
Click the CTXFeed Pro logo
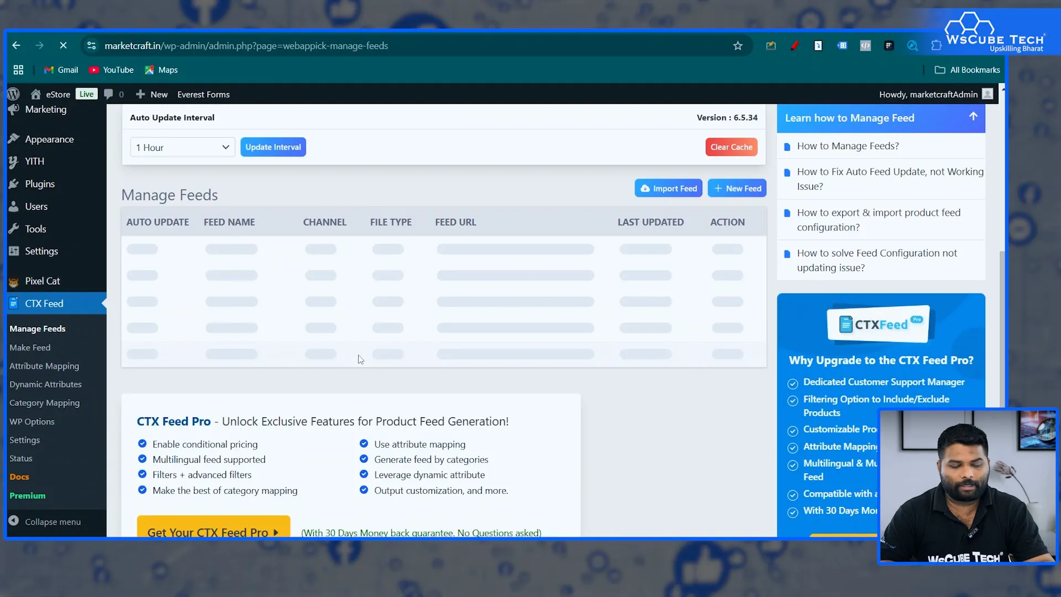click(881, 324)
